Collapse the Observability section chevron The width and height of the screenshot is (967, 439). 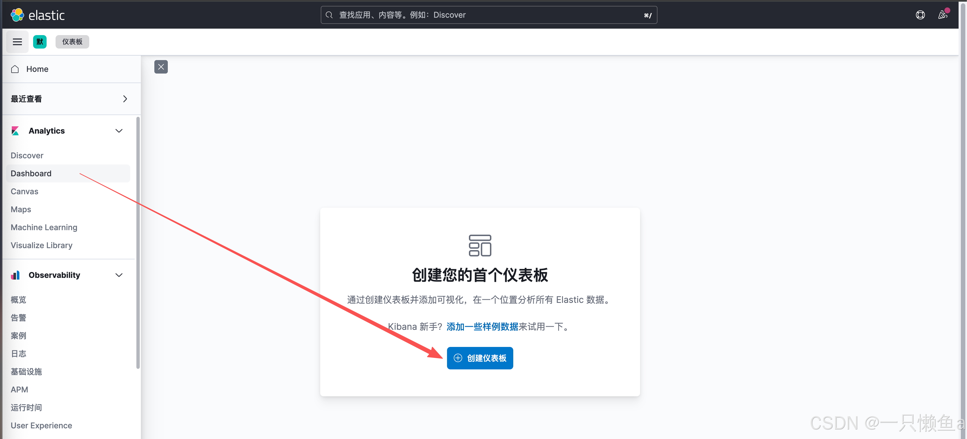(x=119, y=275)
